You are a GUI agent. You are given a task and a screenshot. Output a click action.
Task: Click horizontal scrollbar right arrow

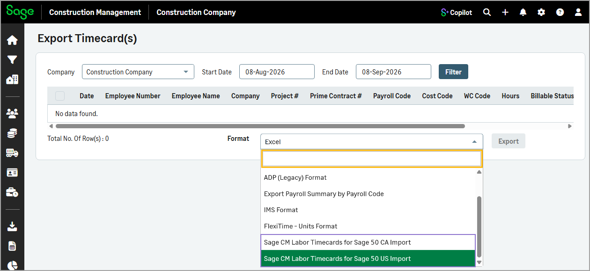(570, 126)
